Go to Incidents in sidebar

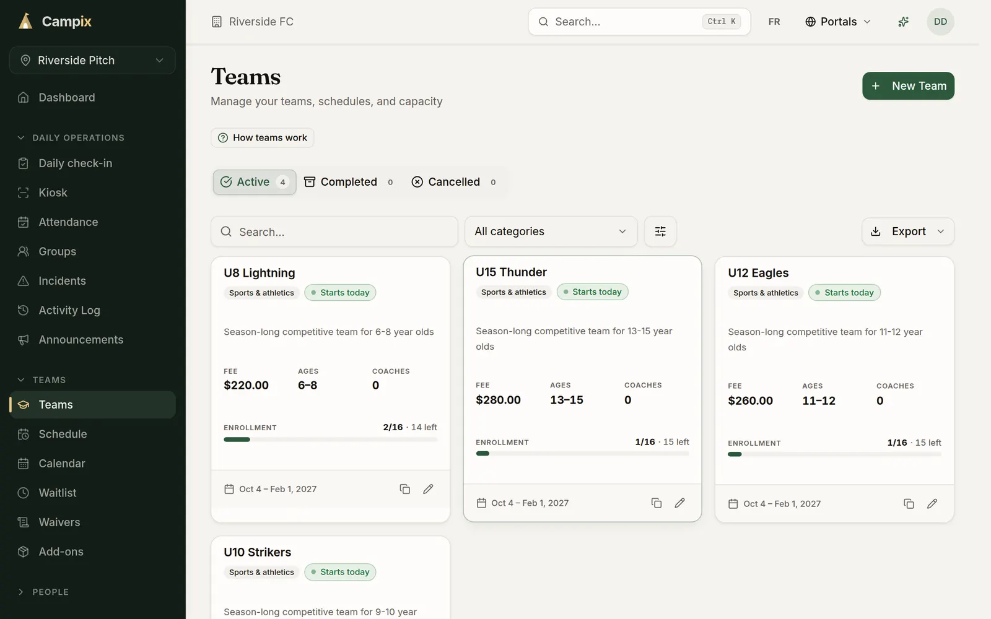[x=93, y=281]
